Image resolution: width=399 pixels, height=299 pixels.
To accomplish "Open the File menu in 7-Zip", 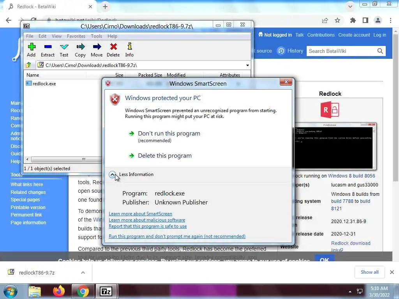I will point(30,36).
